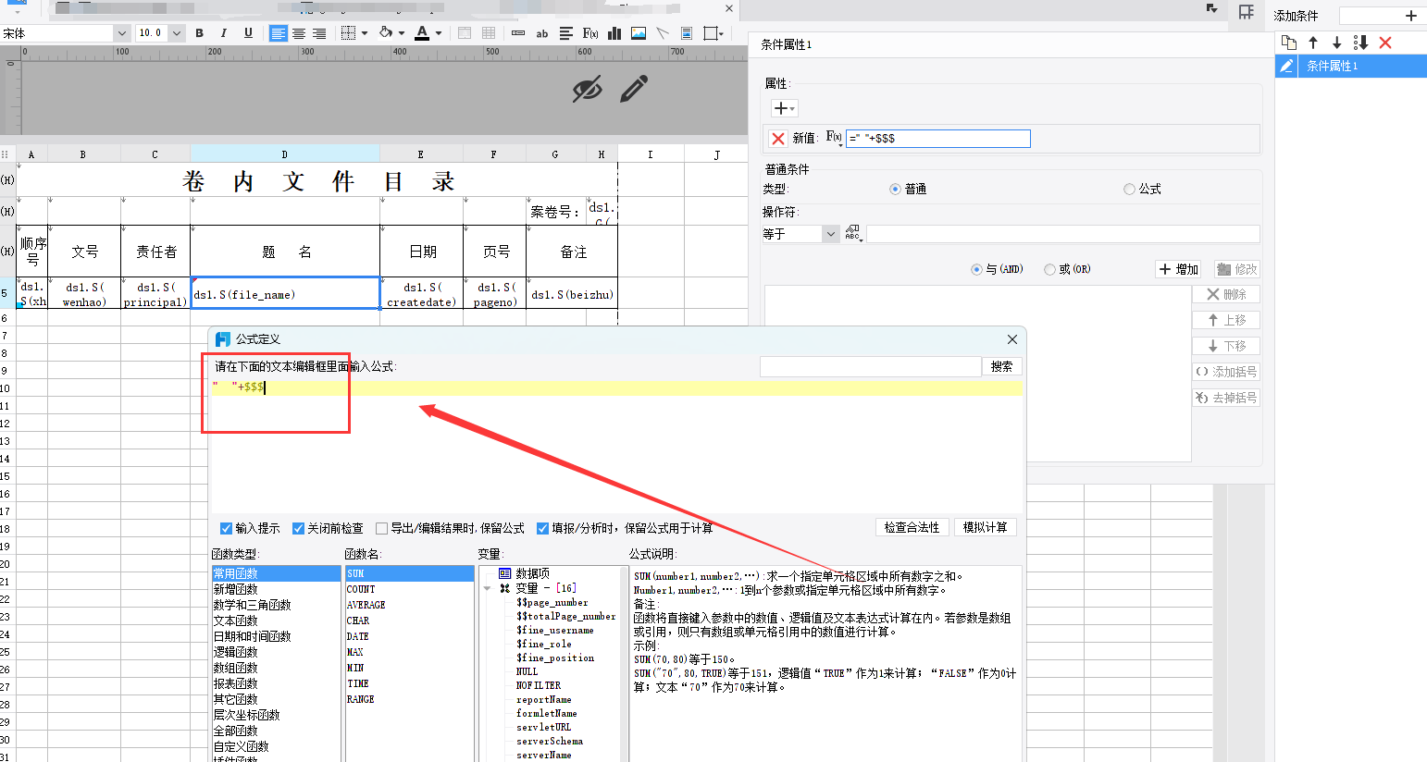Toggle the 关闭前检查 checkbox
Image resolution: width=1427 pixels, height=762 pixels.
coord(298,529)
